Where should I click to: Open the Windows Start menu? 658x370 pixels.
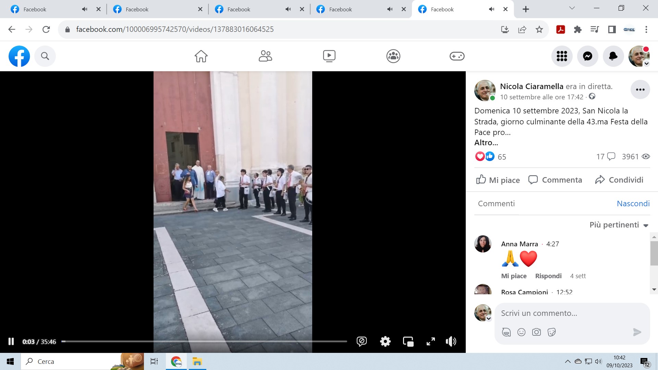click(x=10, y=361)
